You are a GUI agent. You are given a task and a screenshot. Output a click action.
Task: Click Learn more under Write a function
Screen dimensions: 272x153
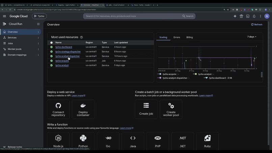click(127, 128)
